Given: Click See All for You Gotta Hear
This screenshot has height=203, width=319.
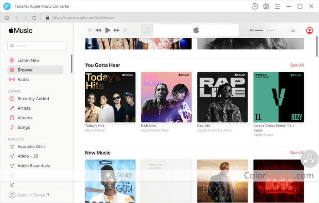Looking at the screenshot, I should click(297, 65).
